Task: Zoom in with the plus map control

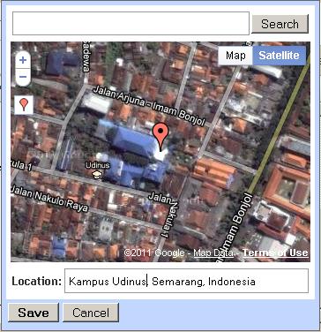Action: pyautogui.click(x=23, y=61)
